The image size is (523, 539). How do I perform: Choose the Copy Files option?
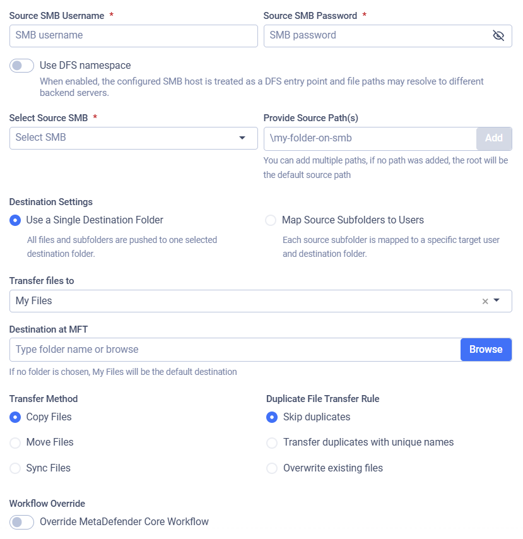click(x=15, y=417)
